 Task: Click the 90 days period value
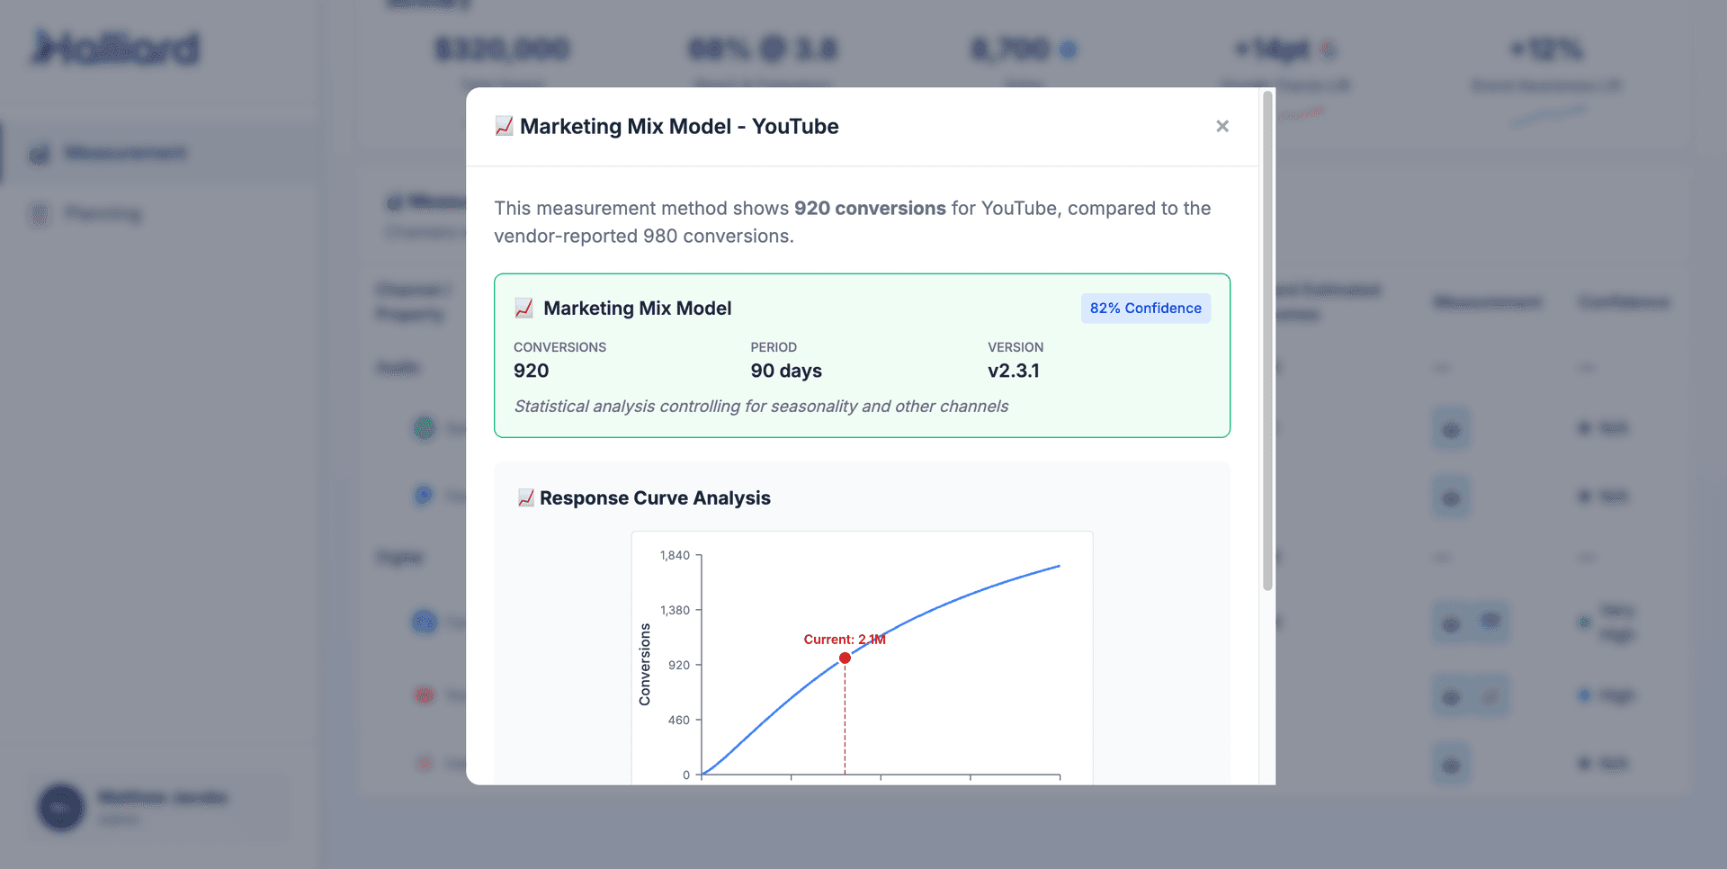point(785,371)
